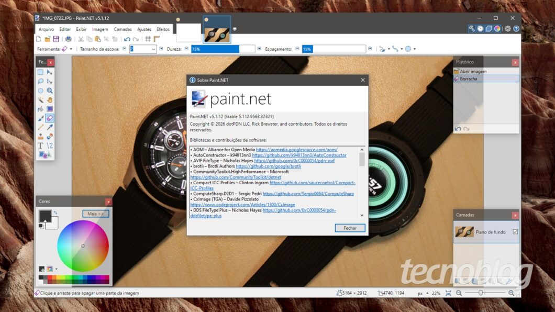The image size is (555, 312).
Task: Select the Lasso Select tool
Action: [x=41, y=81]
